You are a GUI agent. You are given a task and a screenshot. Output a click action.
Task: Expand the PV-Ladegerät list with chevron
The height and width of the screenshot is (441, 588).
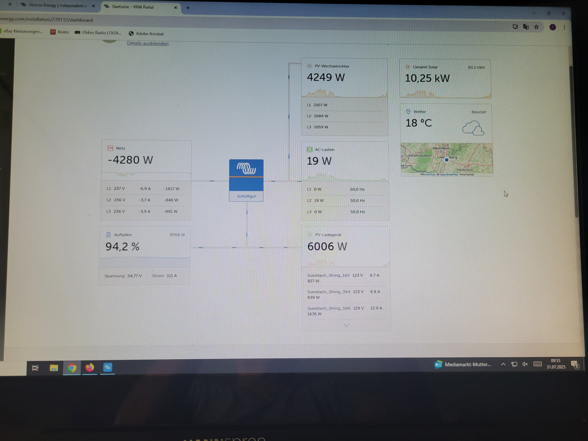(x=346, y=325)
